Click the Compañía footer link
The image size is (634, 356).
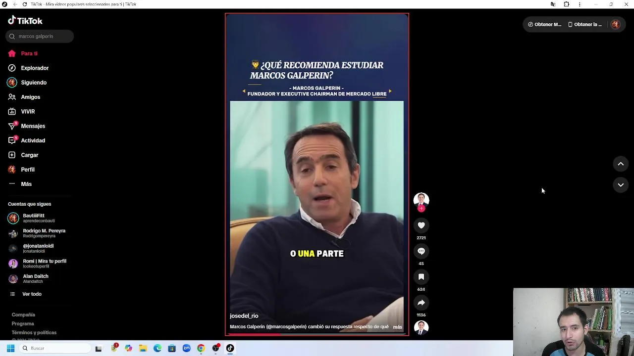click(x=23, y=315)
